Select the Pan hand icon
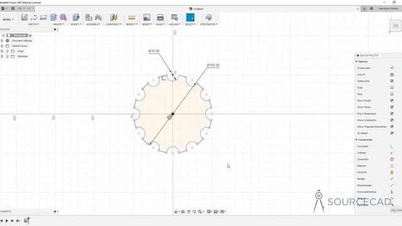The image size is (402, 226). 188,212
